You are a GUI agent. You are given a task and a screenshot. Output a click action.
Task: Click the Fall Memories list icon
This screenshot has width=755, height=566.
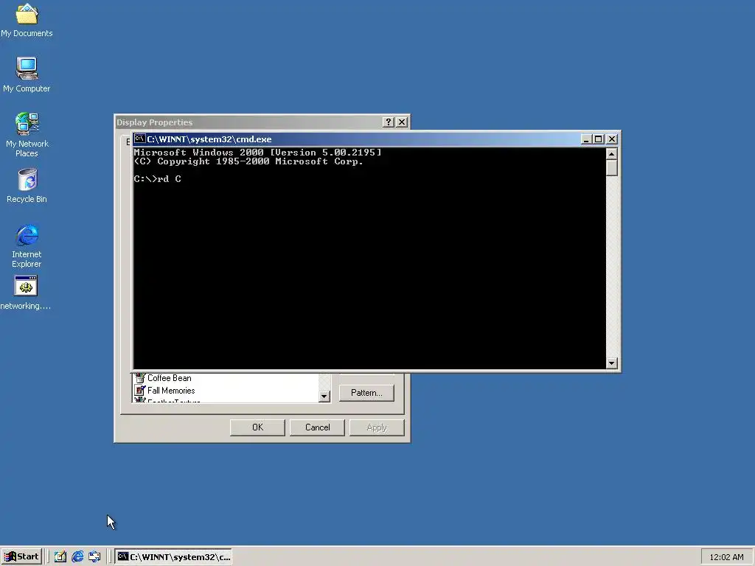(139, 391)
